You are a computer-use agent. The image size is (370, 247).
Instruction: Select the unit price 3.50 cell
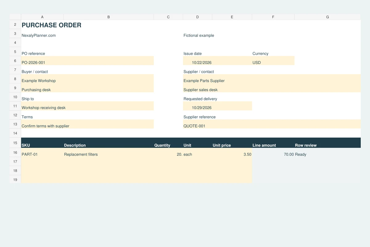(x=232, y=153)
